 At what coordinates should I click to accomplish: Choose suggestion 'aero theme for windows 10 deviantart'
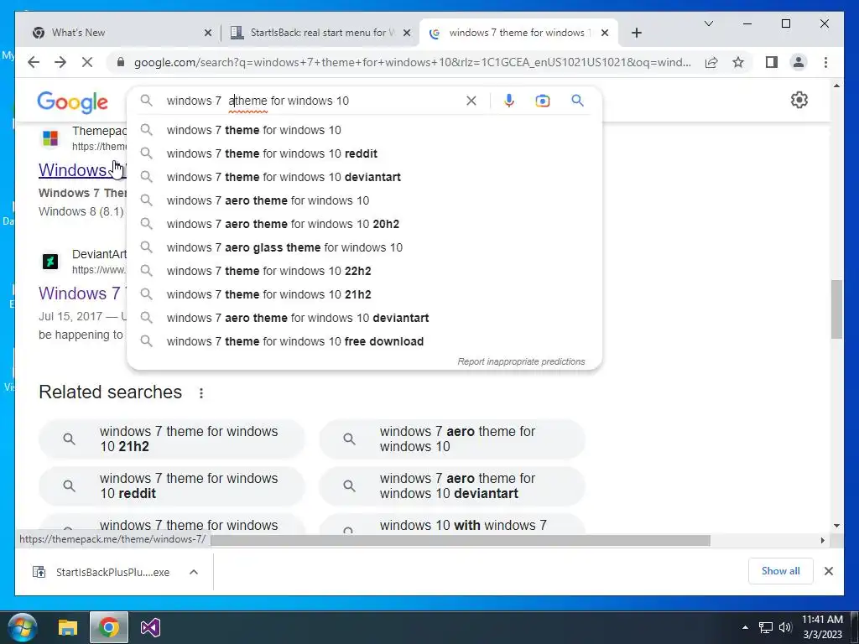tap(364, 319)
